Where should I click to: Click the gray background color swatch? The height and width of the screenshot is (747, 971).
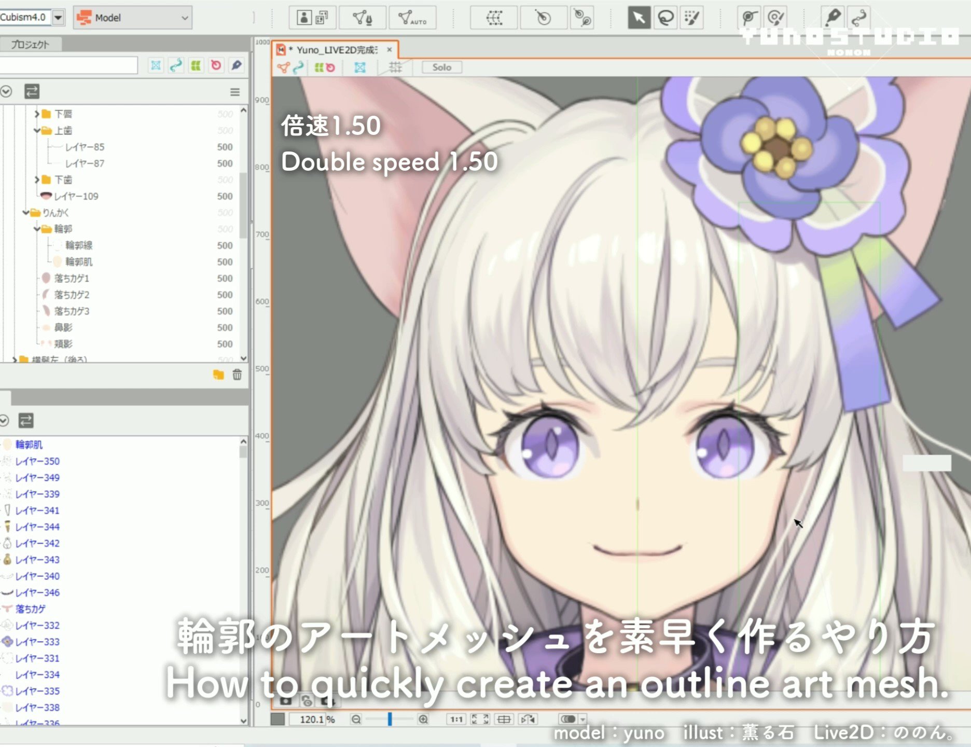tap(278, 720)
